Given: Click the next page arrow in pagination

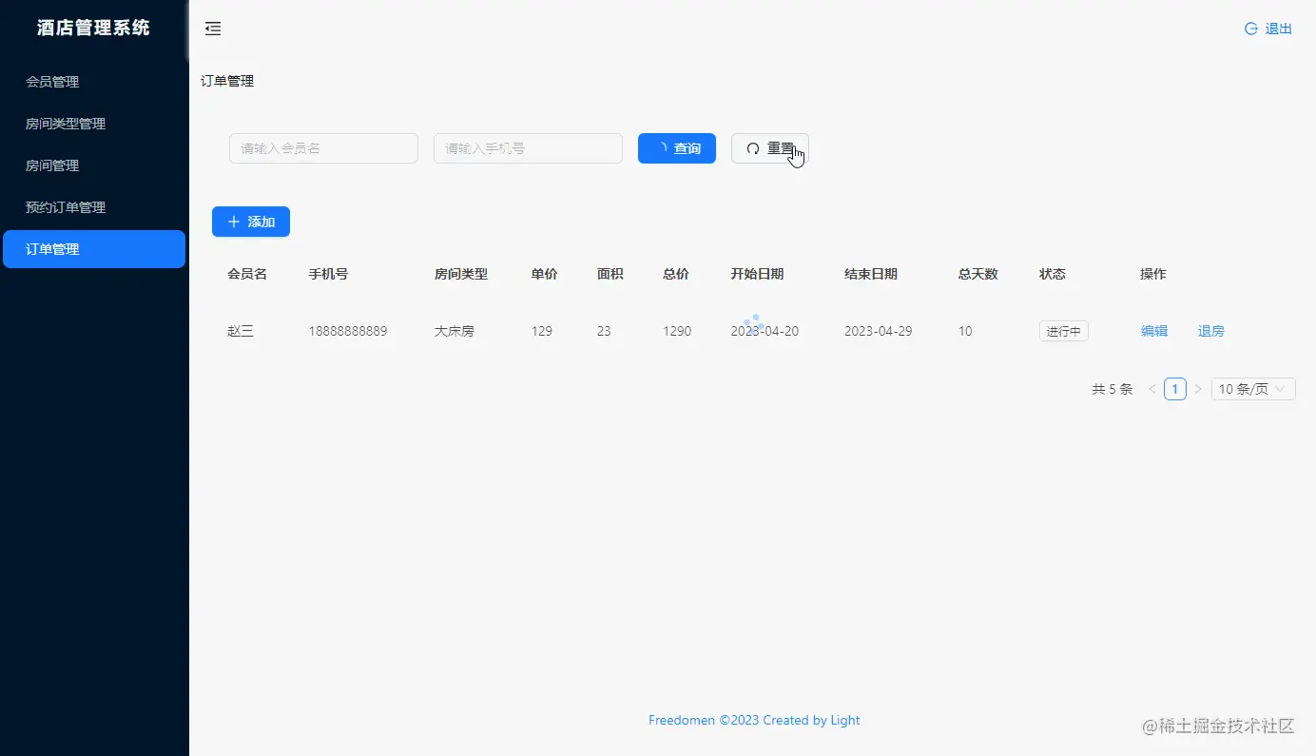Looking at the screenshot, I should tap(1198, 389).
